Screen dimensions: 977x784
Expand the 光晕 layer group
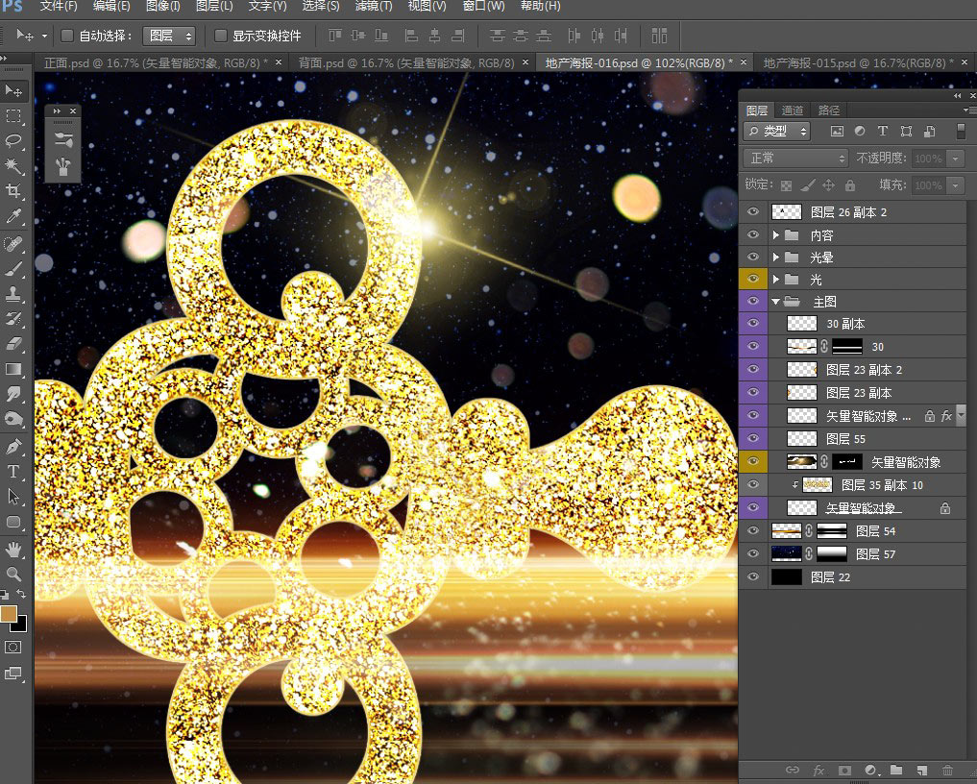pyautogui.click(x=776, y=257)
